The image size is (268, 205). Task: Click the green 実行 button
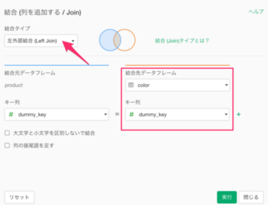[x=227, y=197]
